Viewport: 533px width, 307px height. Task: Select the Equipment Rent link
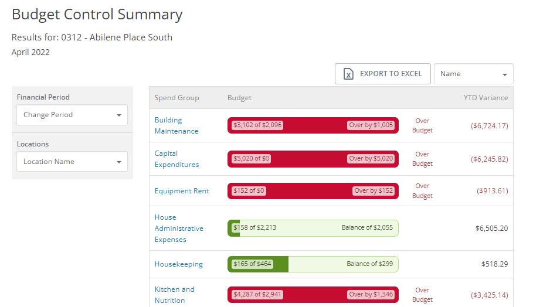pyautogui.click(x=181, y=191)
